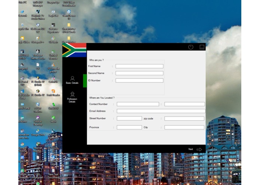Select the Visual Studio Code shortcut
This screenshot has width=260, height=185.
[x=23, y=94]
